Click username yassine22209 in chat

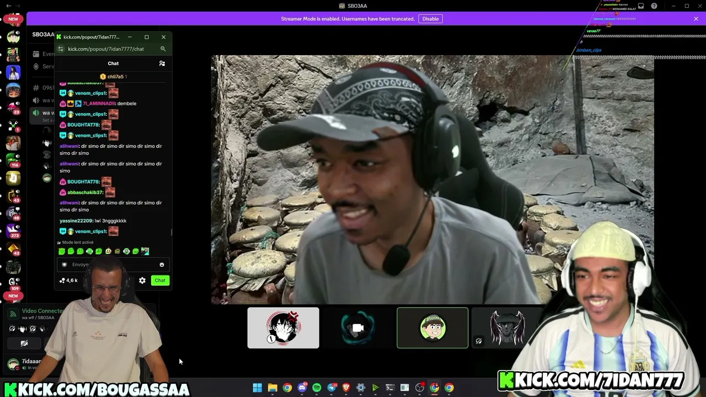coord(77,221)
